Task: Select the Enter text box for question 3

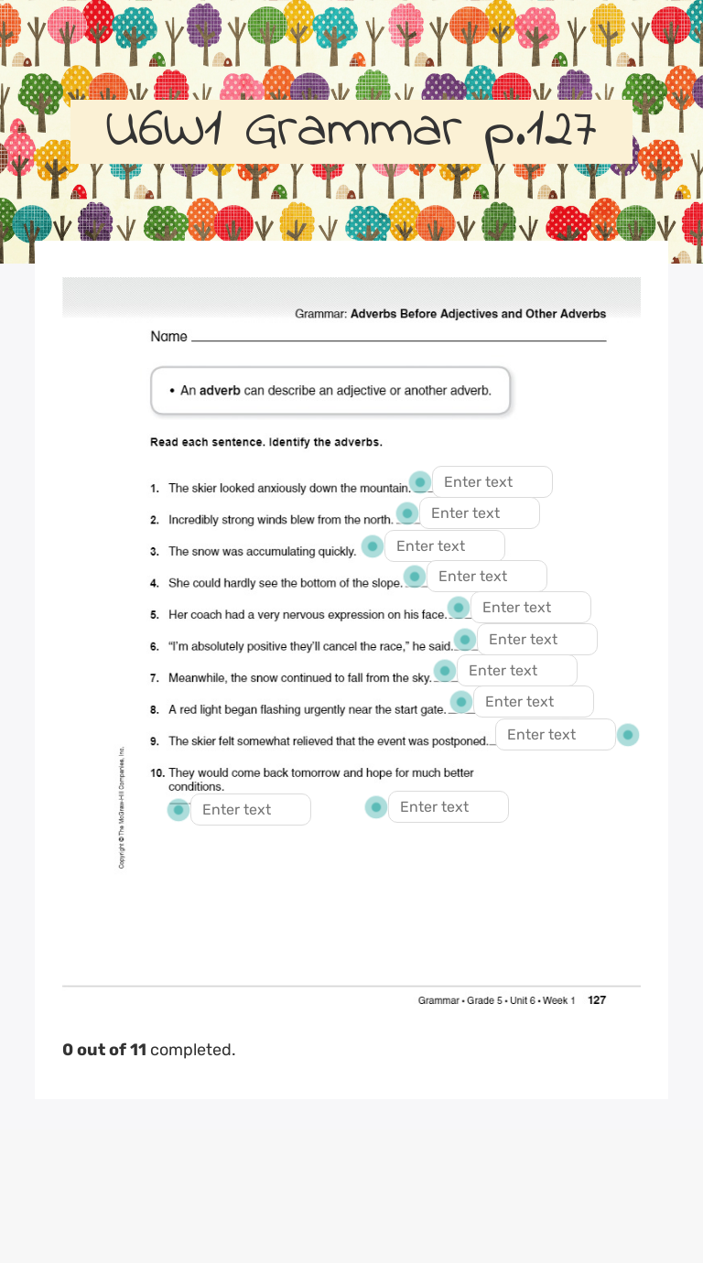Action: pos(445,545)
